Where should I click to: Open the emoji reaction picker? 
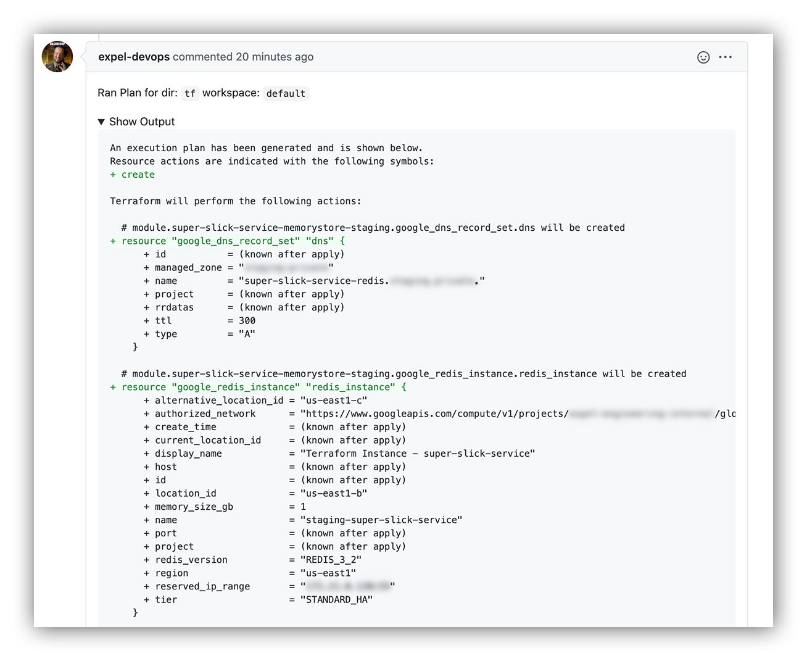(703, 57)
